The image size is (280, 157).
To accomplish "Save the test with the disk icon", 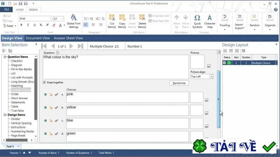I will point(20,3).
